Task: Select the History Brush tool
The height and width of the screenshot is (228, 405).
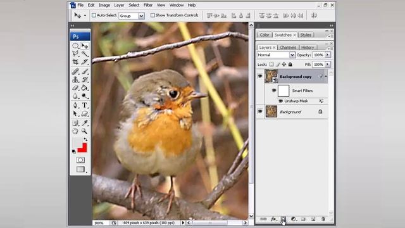Action: (84, 80)
